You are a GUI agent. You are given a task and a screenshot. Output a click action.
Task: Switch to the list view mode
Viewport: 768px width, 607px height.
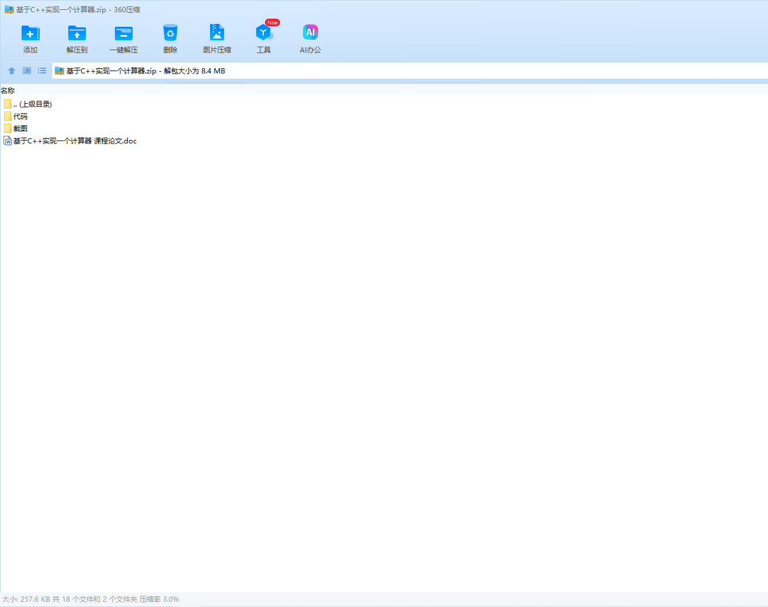pos(42,71)
